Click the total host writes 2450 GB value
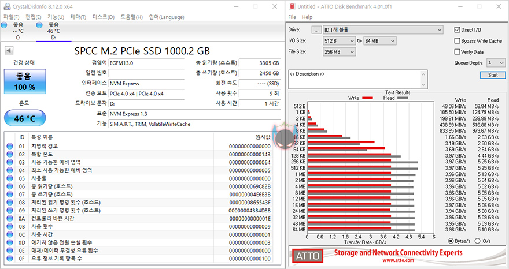The width and height of the screenshot is (509, 269). coord(260,73)
